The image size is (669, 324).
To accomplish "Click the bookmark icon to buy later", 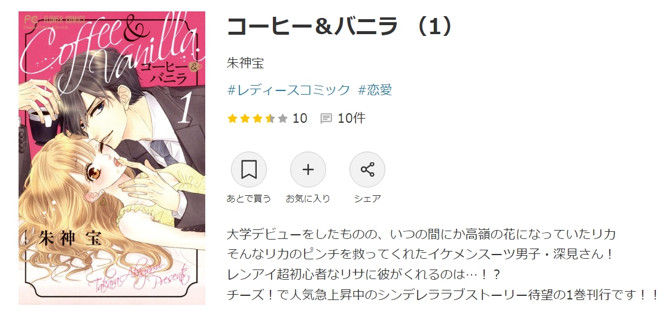I will coord(249,169).
